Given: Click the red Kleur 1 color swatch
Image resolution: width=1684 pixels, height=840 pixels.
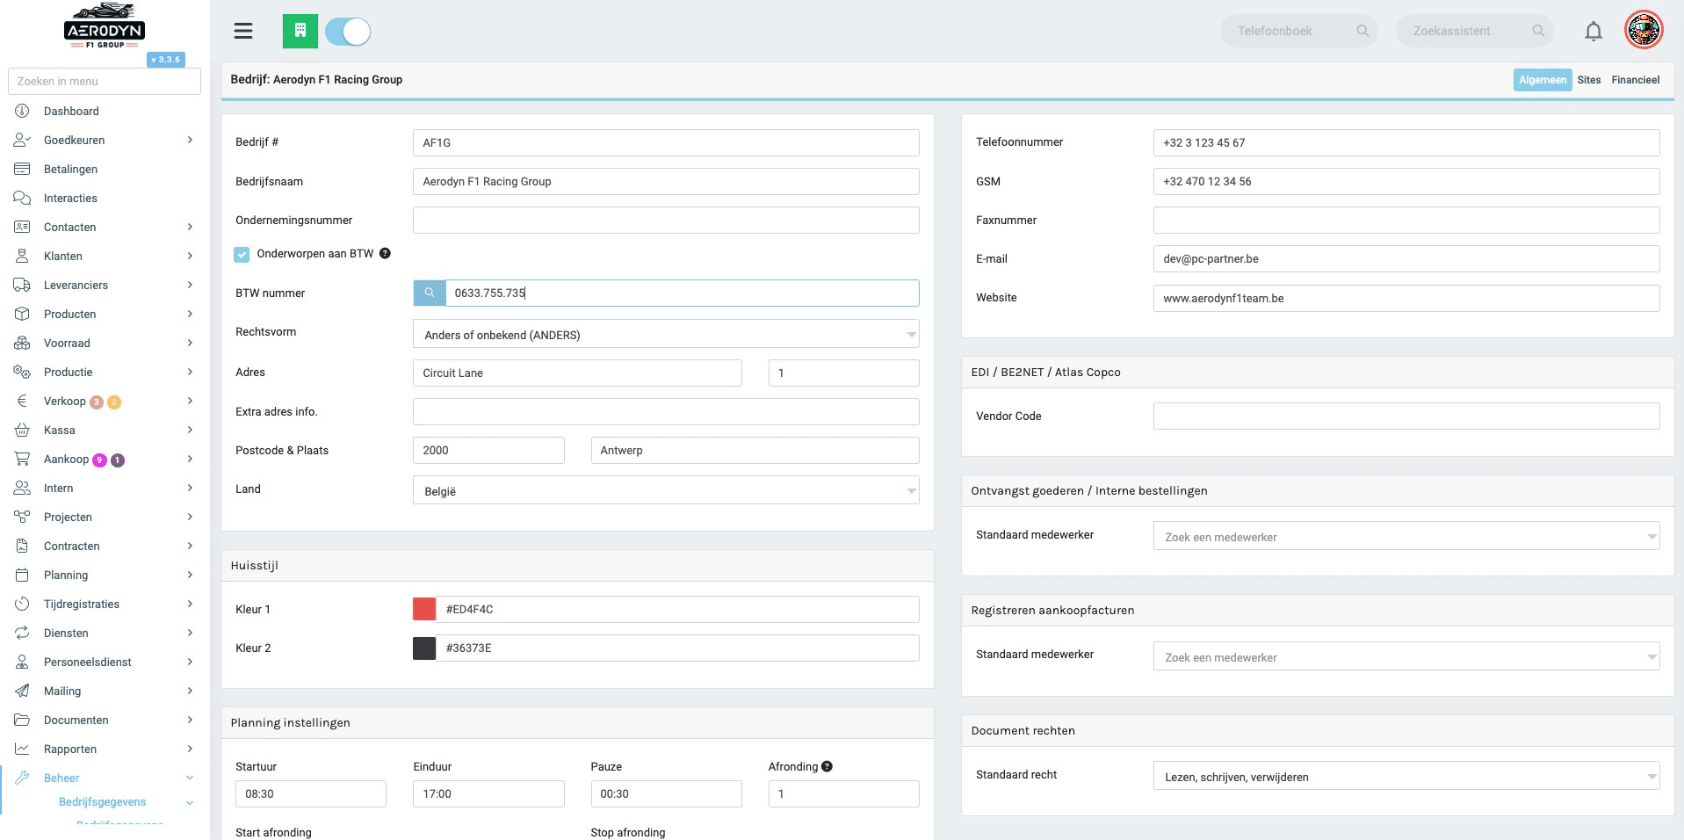Looking at the screenshot, I should (424, 609).
